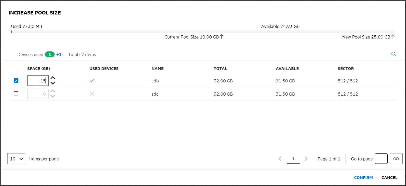Click the down arrow for sdc space
406x186 pixels.
(53, 96)
